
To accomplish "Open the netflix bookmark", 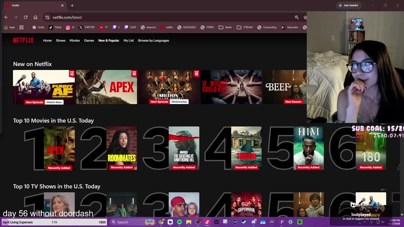I will click(167, 27).
